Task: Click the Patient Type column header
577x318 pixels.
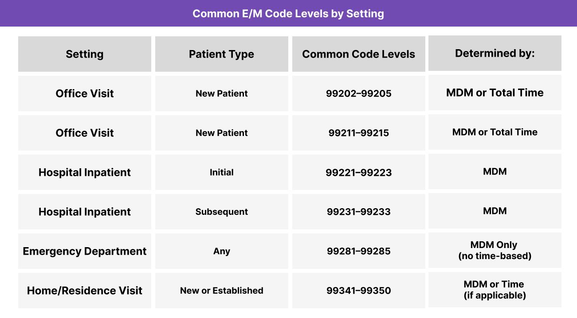Action: pyautogui.click(x=221, y=54)
